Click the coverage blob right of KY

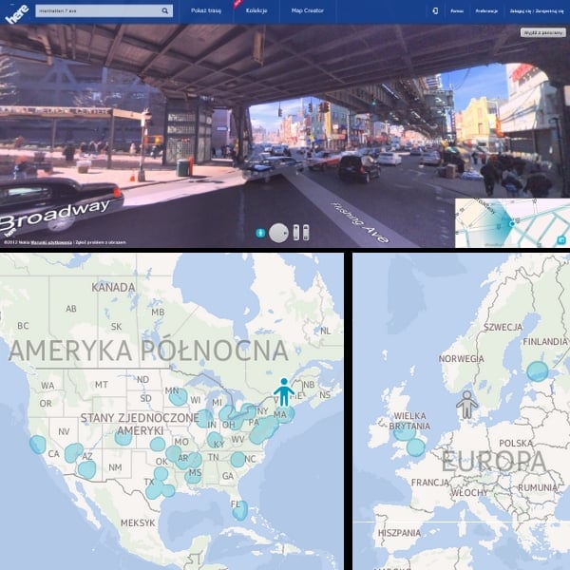pos(215,440)
